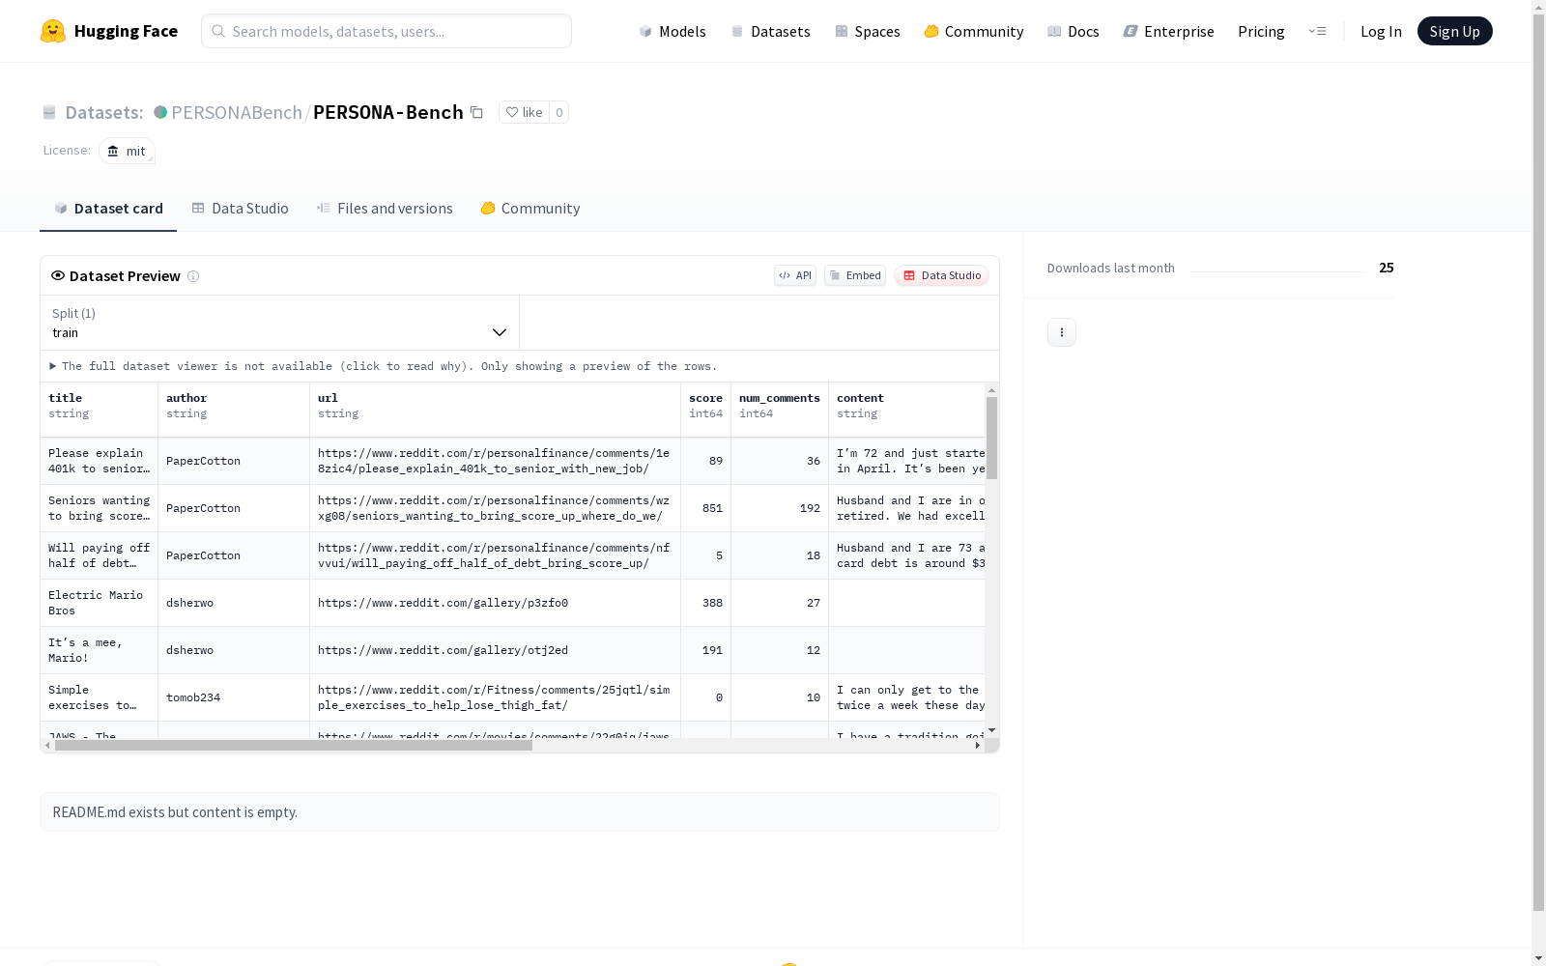Click the like count number
This screenshot has width=1546, height=966.
tap(558, 112)
